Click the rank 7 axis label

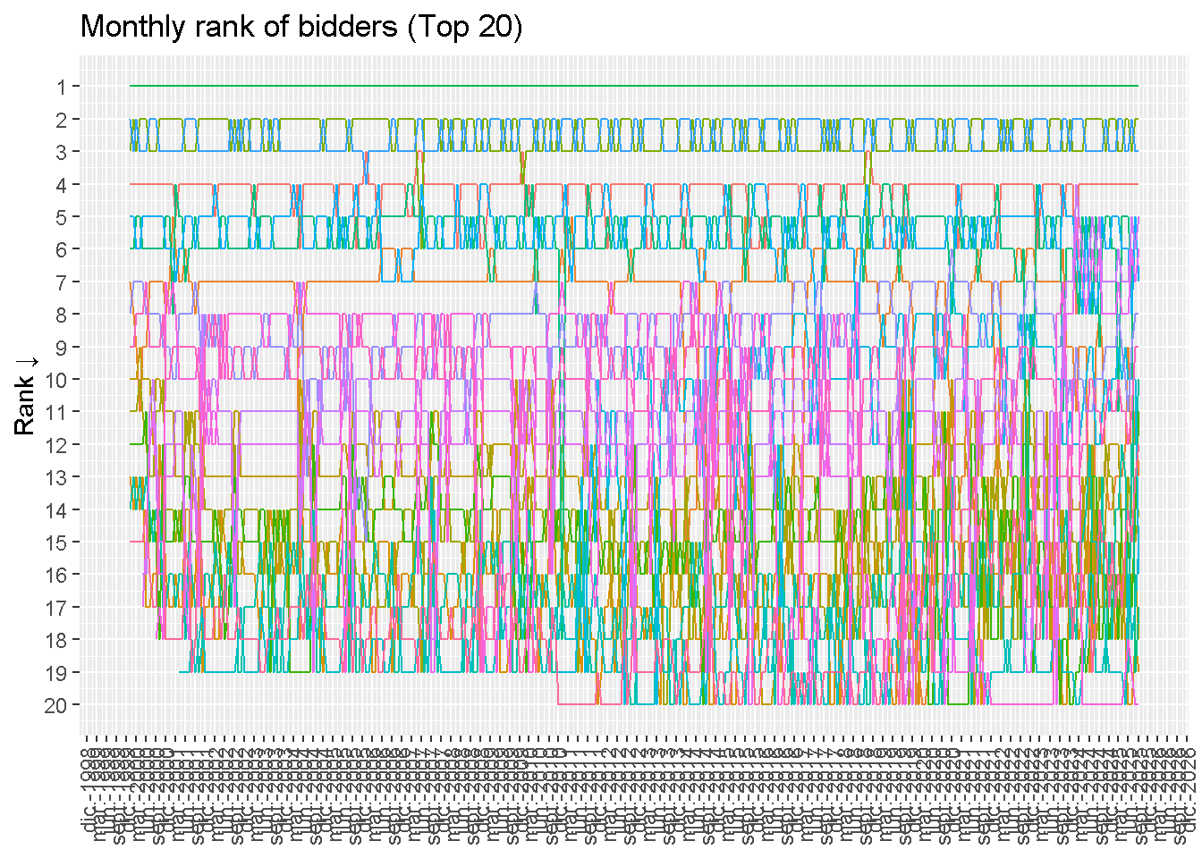click(x=61, y=282)
